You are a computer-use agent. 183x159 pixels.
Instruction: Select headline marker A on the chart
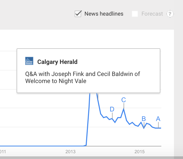(158, 119)
